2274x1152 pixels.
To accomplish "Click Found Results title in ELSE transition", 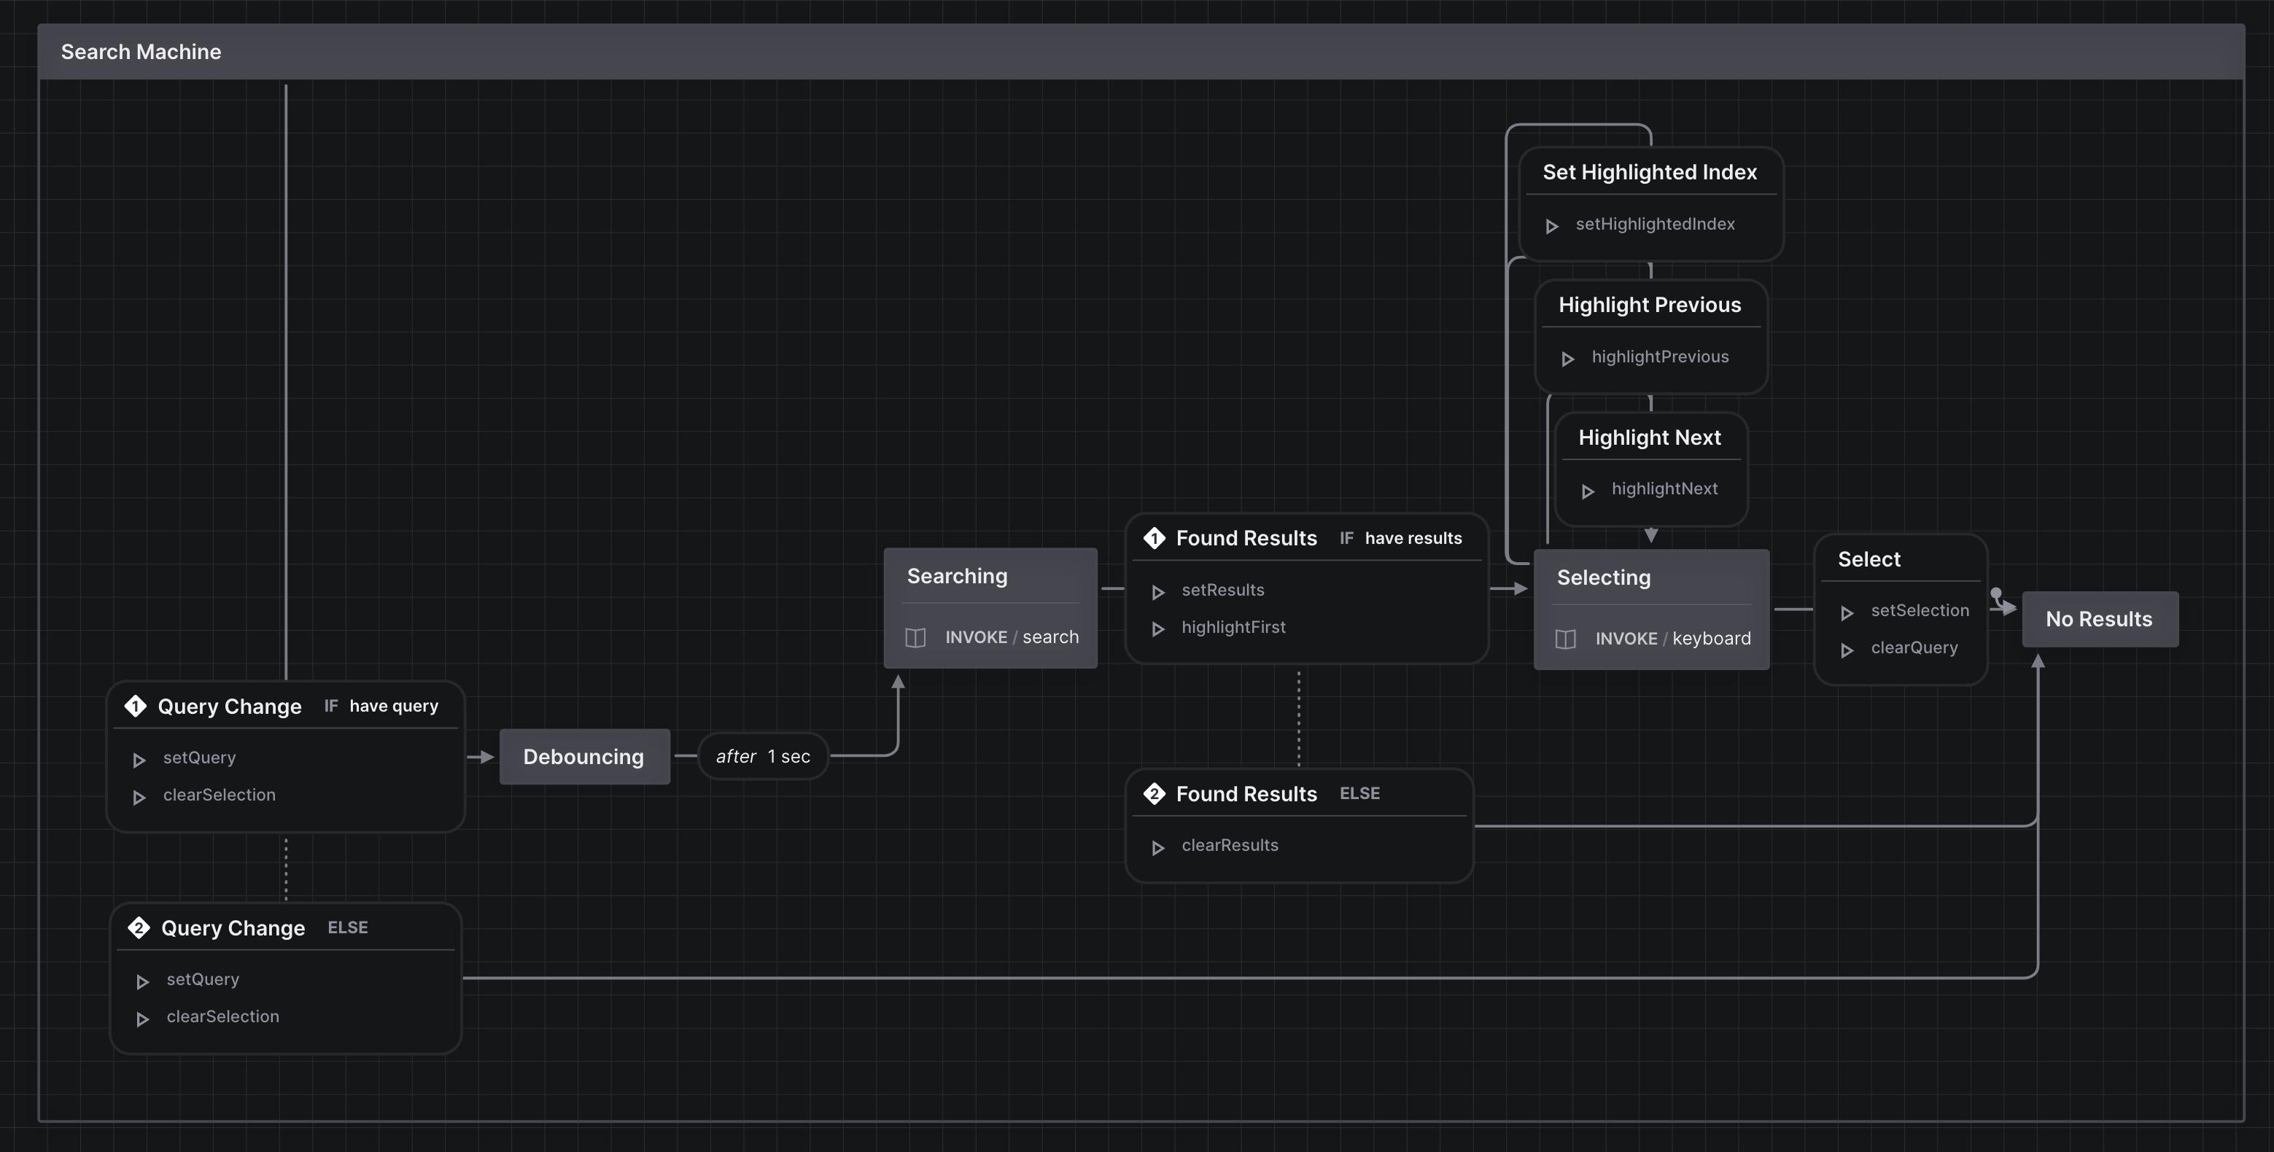I will tap(1246, 793).
